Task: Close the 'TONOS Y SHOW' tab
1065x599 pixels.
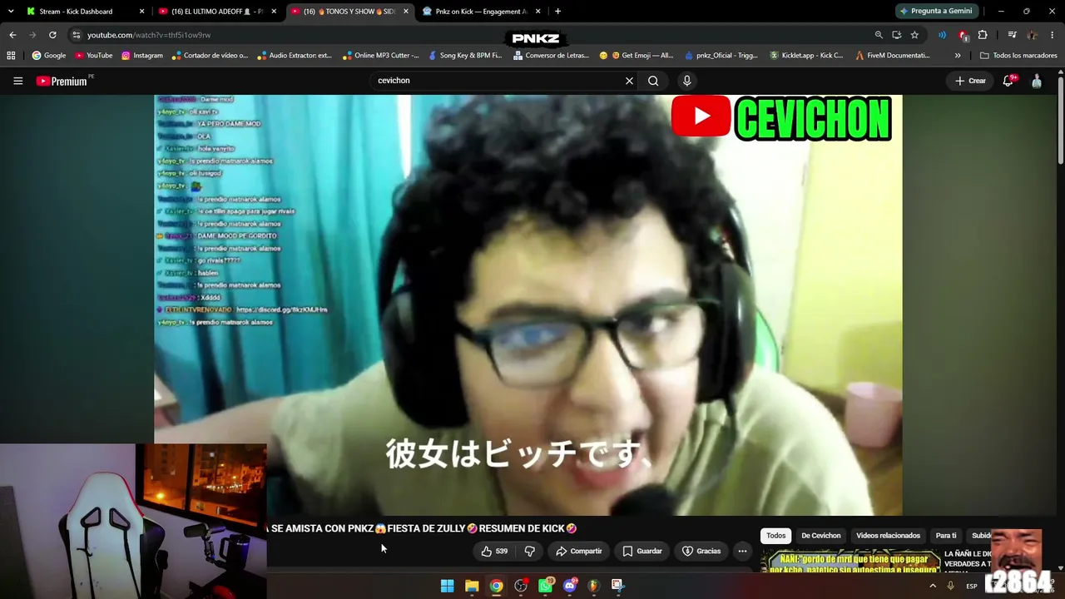Action: [x=406, y=12]
